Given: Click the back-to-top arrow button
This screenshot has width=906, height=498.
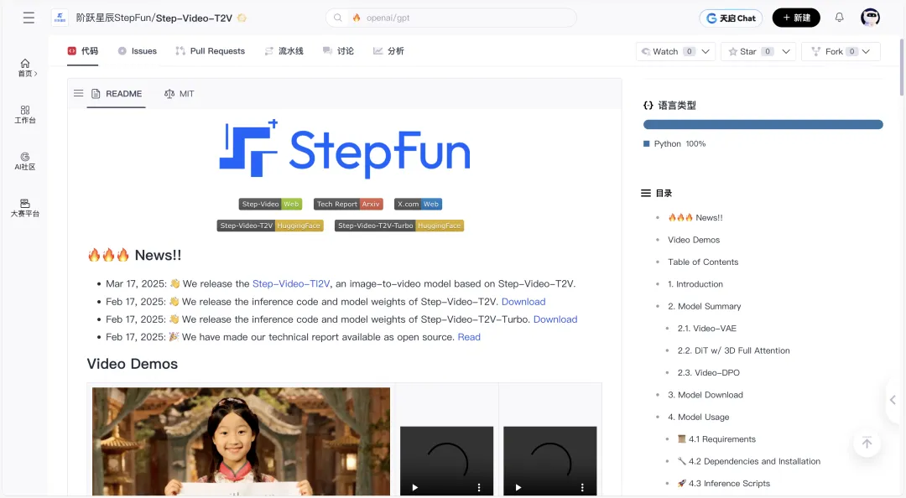Looking at the screenshot, I should [x=867, y=444].
